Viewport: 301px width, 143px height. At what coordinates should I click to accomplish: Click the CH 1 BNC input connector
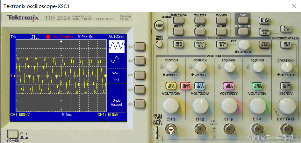click(171, 130)
